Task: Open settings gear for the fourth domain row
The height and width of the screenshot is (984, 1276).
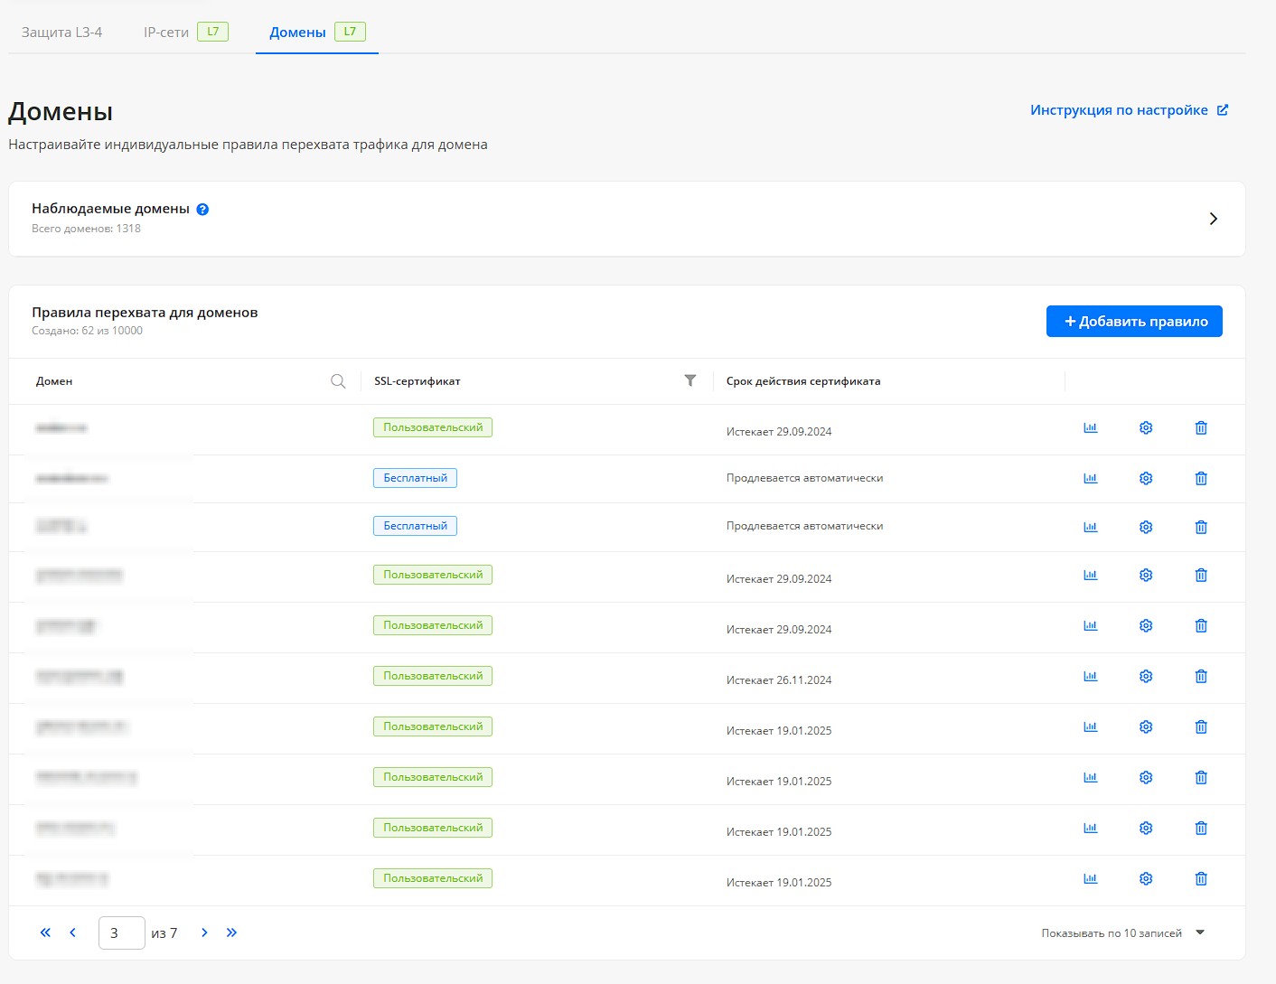Action: (x=1146, y=575)
